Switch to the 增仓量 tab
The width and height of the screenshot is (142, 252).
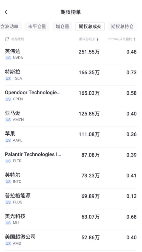click(x=62, y=27)
